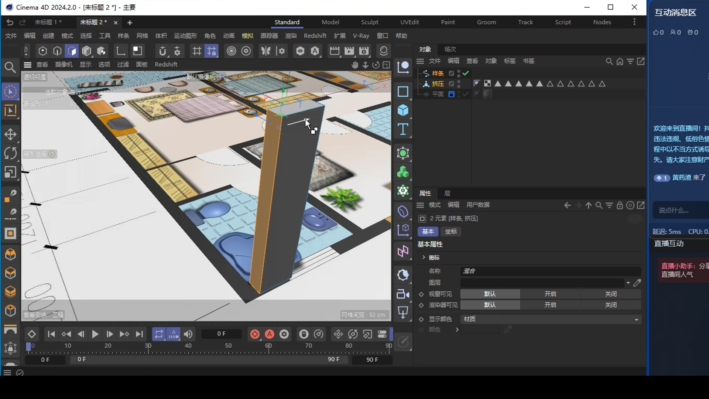This screenshot has height=399, width=709.
Task: Expand the 图标 section under 基本属性
Action: [424, 258]
